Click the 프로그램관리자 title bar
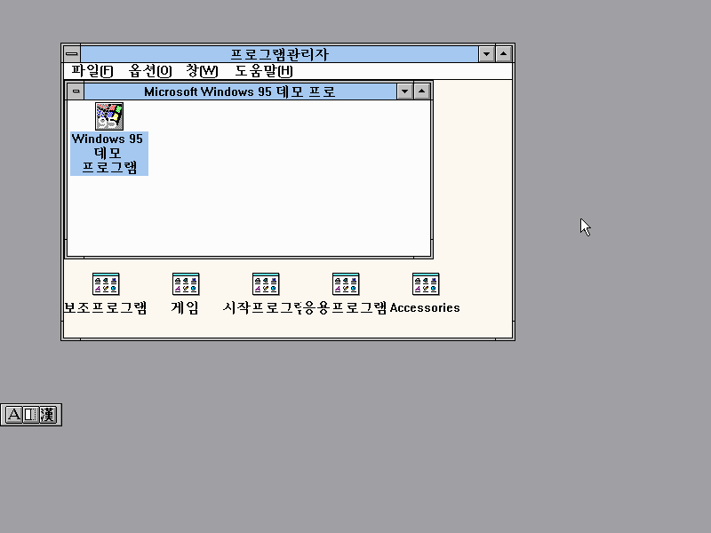 [279, 54]
